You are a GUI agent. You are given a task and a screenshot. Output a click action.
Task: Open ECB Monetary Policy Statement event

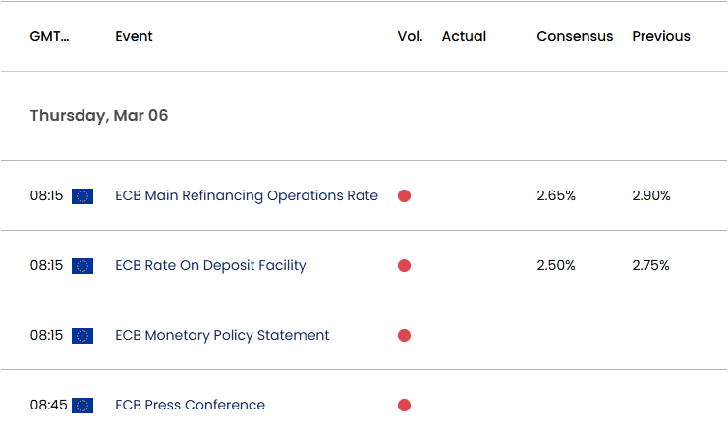click(222, 335)
